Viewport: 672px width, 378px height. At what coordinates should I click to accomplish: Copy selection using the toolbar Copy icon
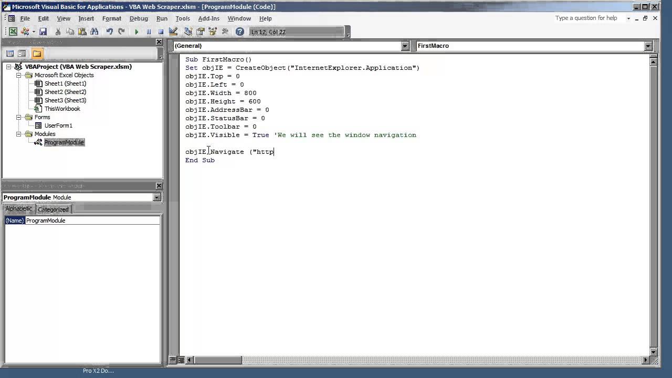(x=70, y=31)
